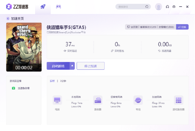Click the ZZ加速器 logo
The image size is (195, 131).
[17, 7]
